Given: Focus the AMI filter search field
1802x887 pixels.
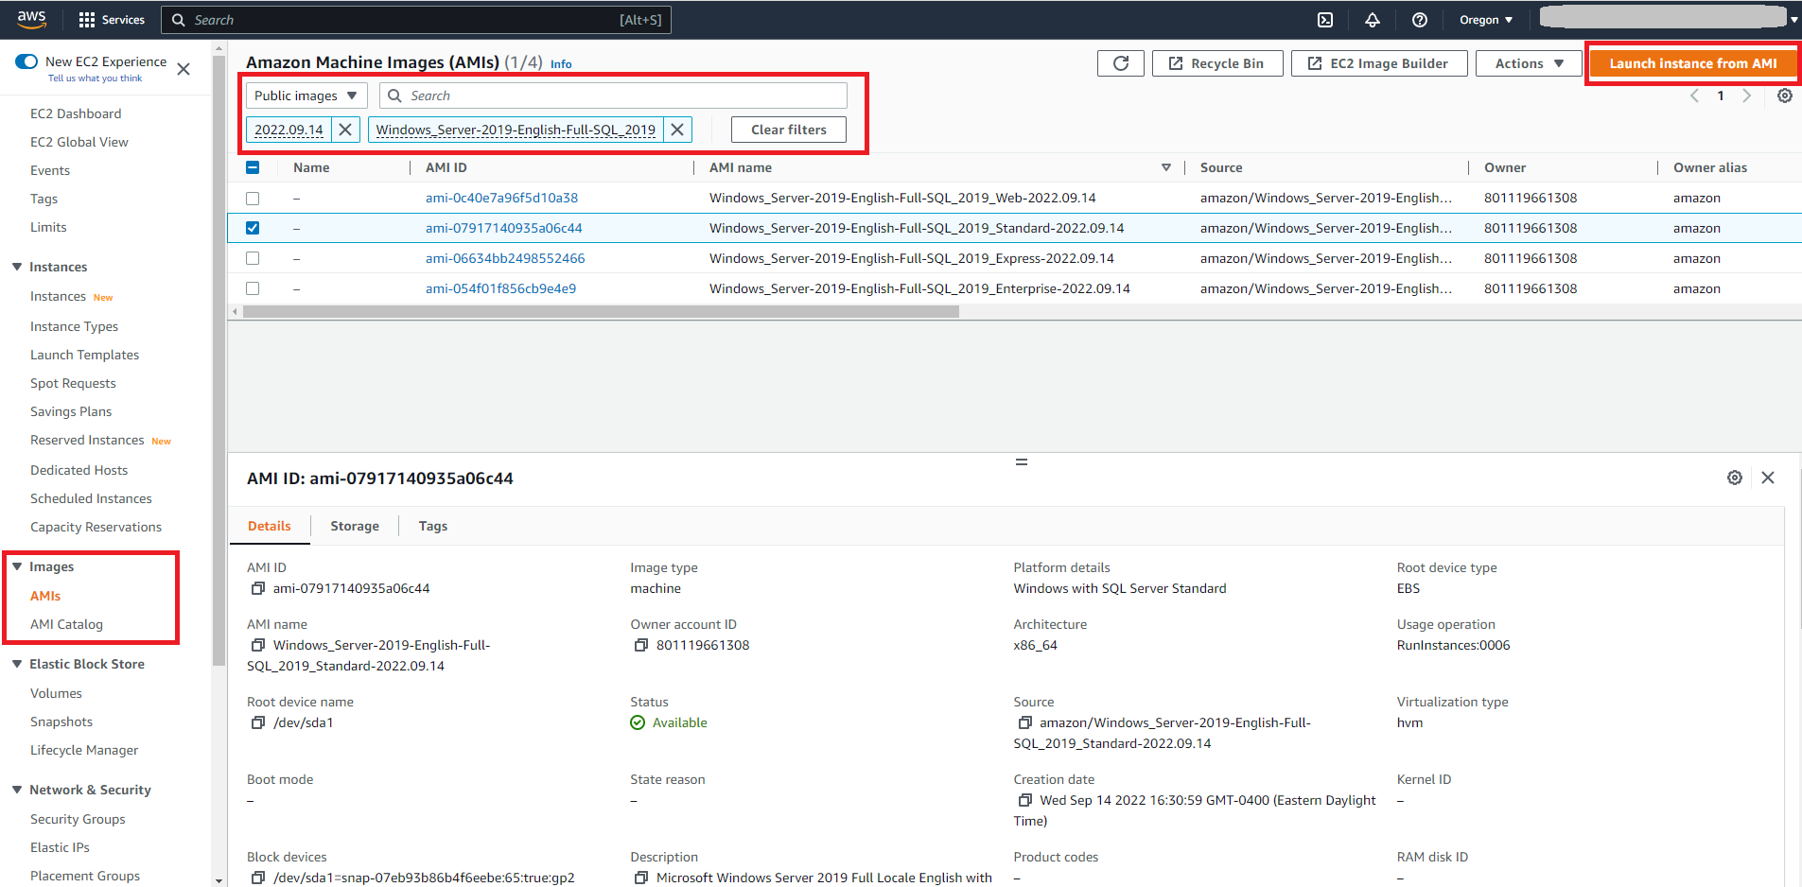Looking at the screenshot, I should coord(613,96).
